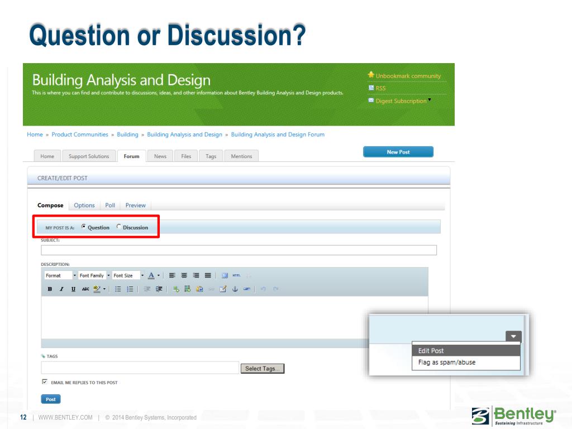Open the Files tab

click(x=186, y=156)
